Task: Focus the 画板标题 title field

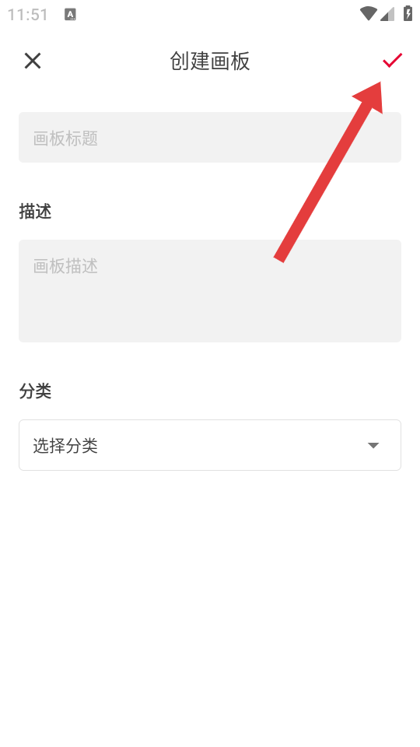Action: pyautogui.click(x=210, y=137)
